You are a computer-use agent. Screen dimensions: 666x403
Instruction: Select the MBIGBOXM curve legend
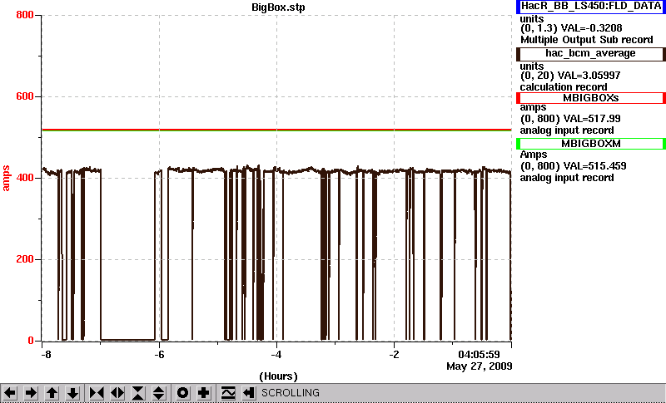click(x=591, y=144)
